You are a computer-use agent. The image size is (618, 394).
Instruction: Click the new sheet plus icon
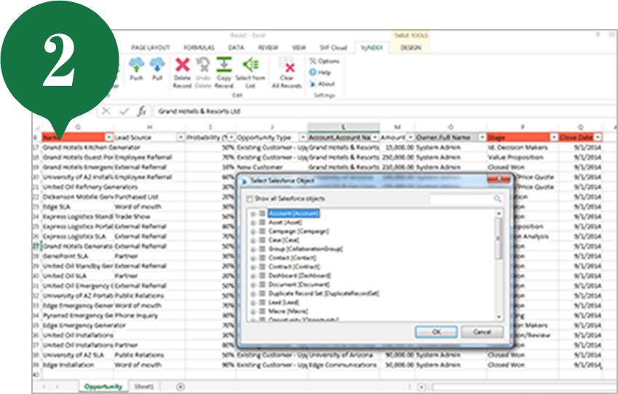(x=181, y=387)
